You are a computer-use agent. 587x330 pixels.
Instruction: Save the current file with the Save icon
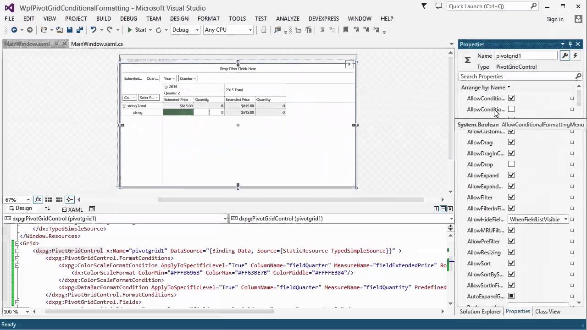click(x=70, y=30)
